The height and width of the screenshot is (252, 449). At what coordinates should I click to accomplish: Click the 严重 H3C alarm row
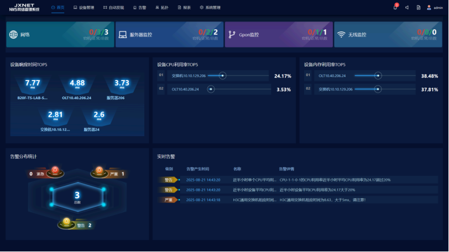tap(297, 200)
